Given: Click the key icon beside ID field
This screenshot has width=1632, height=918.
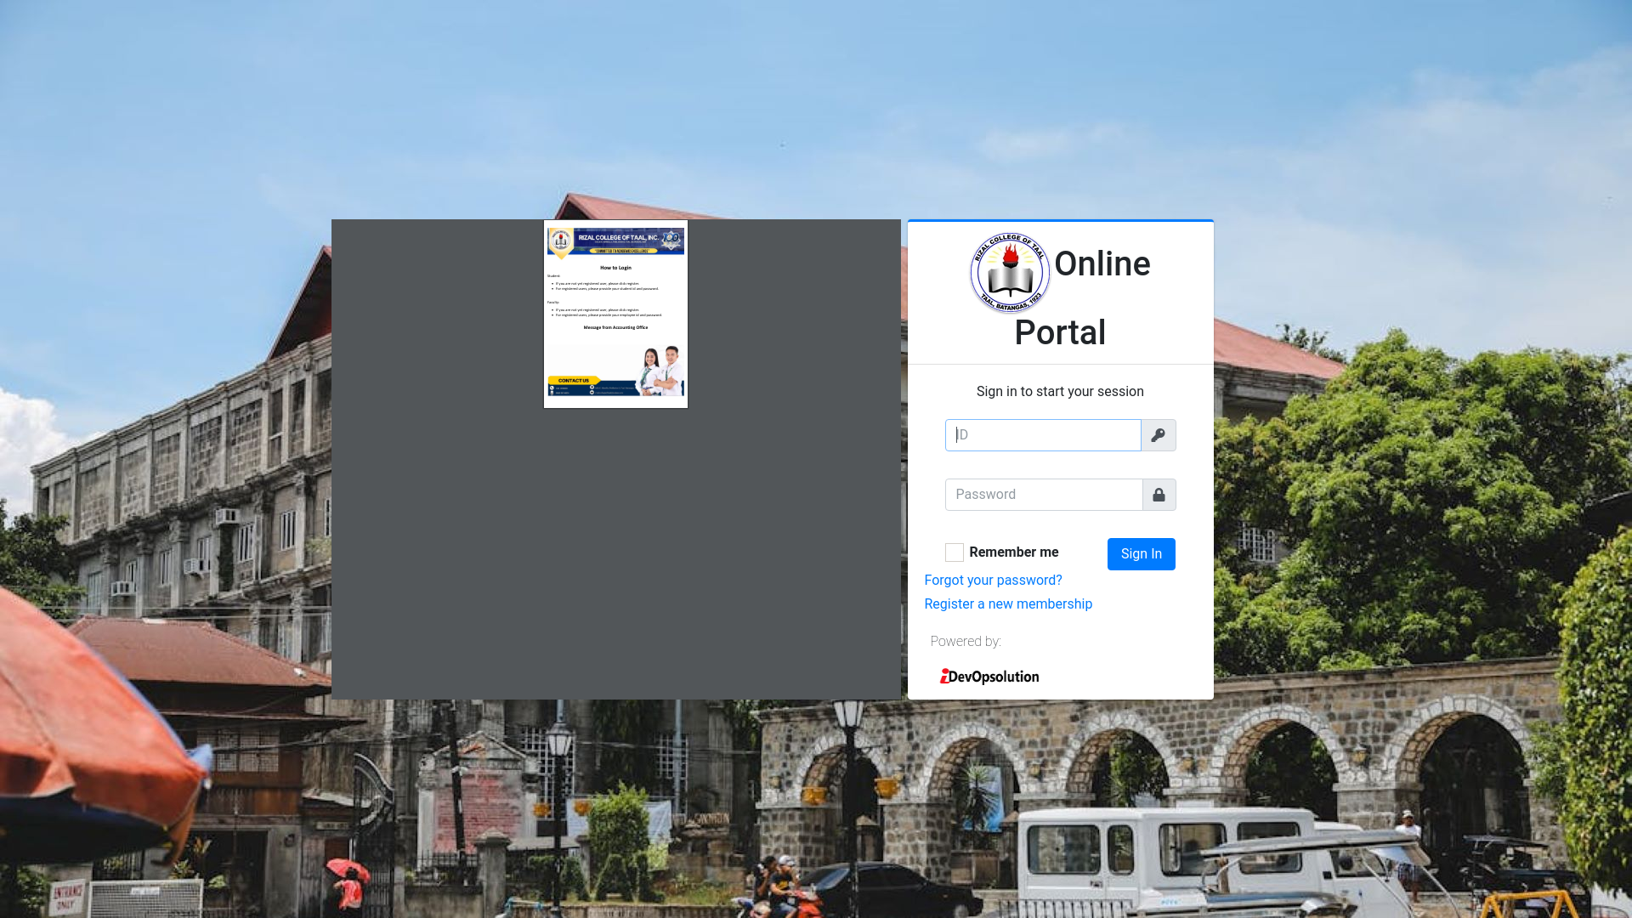Looking at the screenshot, I should click(x=1158, y=435).
